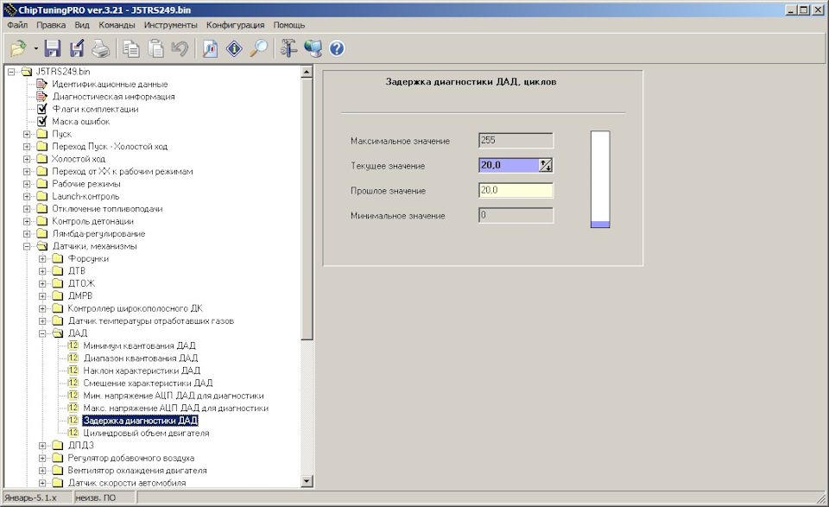Select the Регулятор добавочного воздуха folder
Screen dimensions: 829x507
[130, 458]
